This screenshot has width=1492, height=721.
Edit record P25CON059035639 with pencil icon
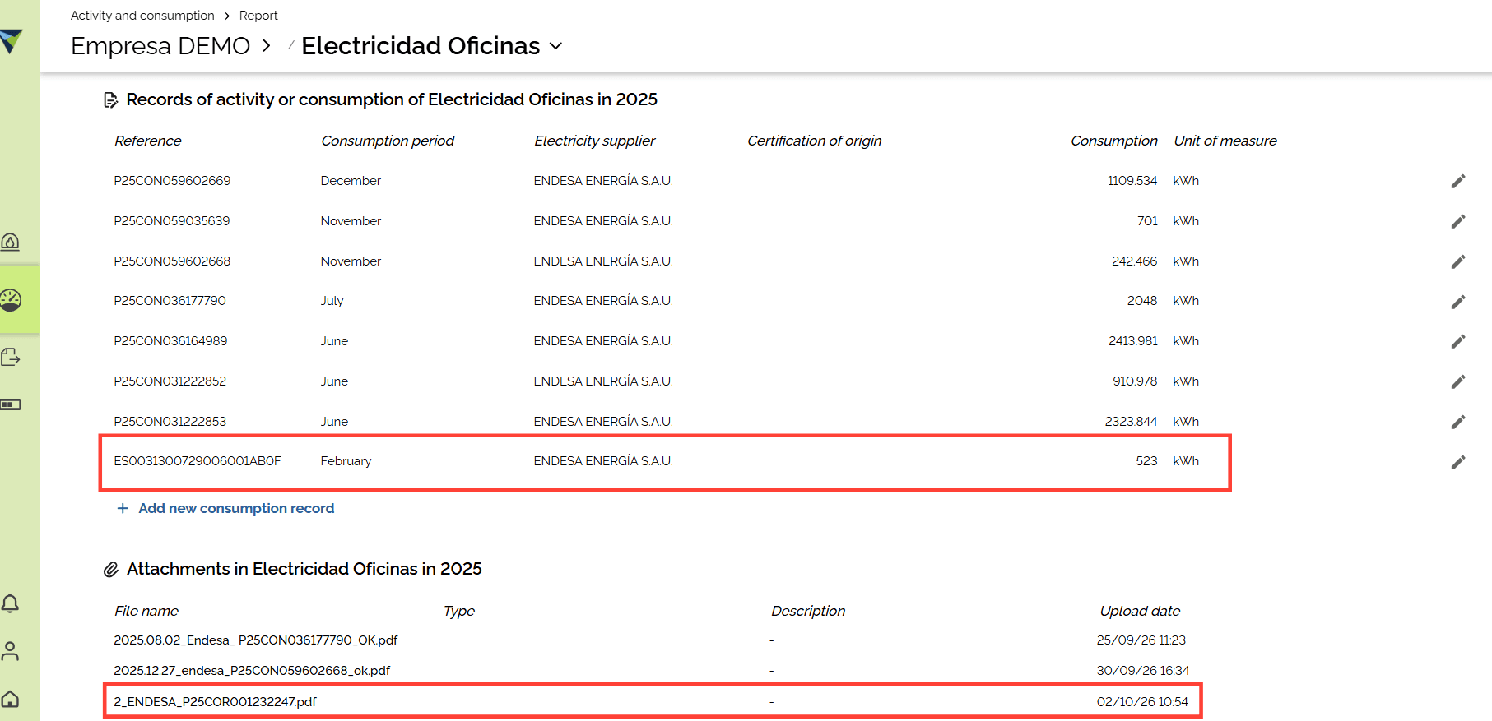[x=1457, y=221]
